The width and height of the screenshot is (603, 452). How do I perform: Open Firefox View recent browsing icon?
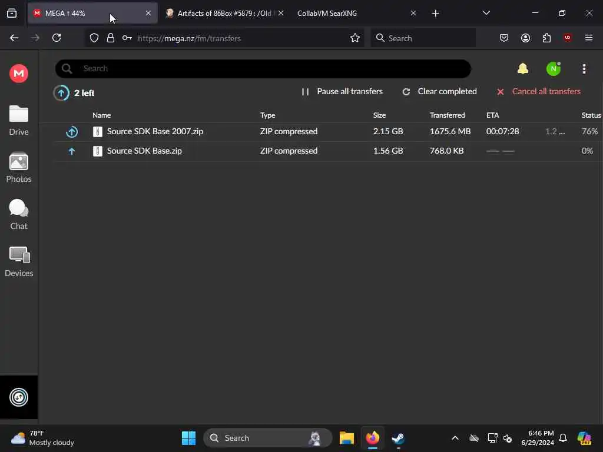click(x=12, y=14)
